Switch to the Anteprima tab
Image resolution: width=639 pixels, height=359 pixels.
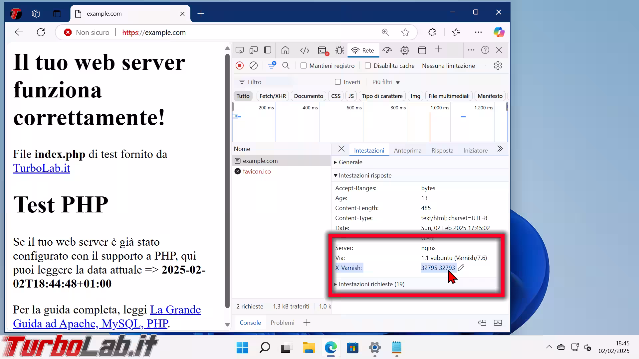tap(408, 150)
